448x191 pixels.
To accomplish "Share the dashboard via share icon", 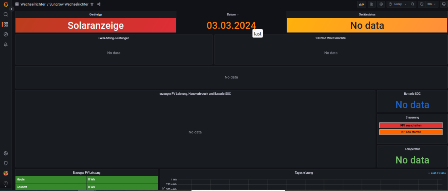I will (99, 4).
